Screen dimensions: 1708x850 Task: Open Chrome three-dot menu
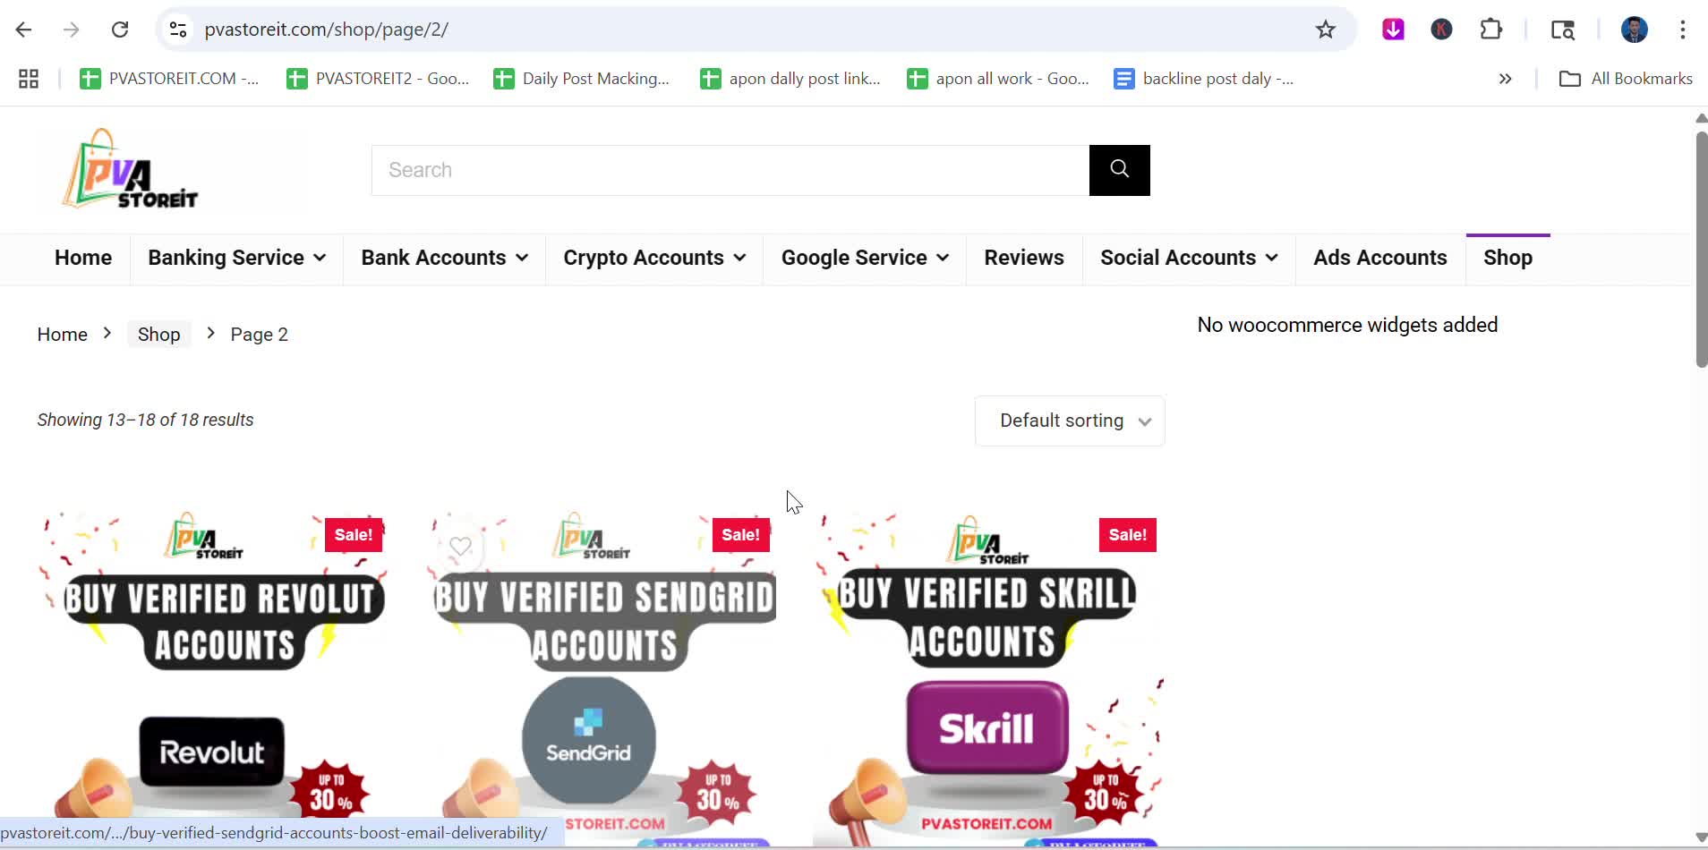coord(1683,30)
